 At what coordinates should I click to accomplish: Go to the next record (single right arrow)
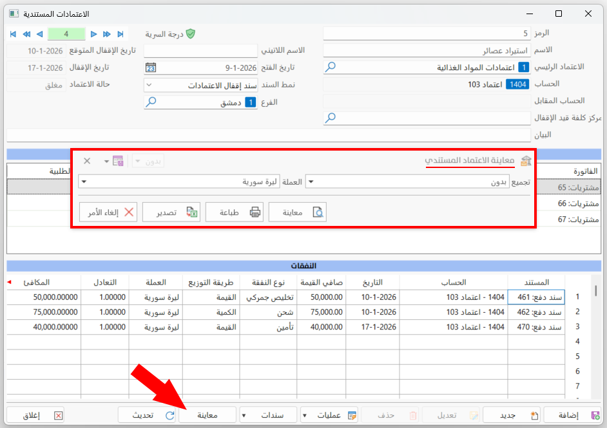pos(93,34)
